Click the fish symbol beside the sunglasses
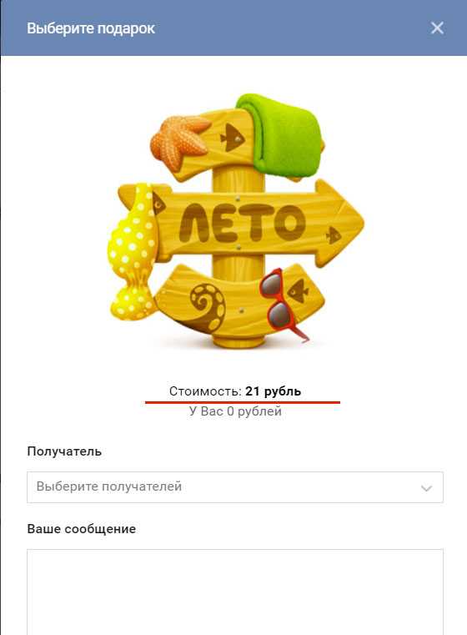The width and height of the screenshot is (467, 635). 299,290
